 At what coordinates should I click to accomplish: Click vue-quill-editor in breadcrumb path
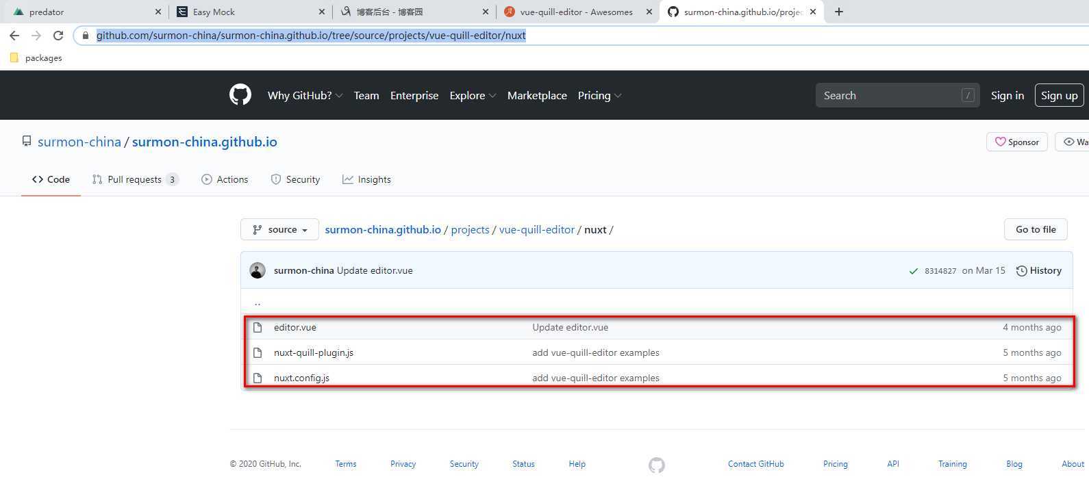pos(537,229)
